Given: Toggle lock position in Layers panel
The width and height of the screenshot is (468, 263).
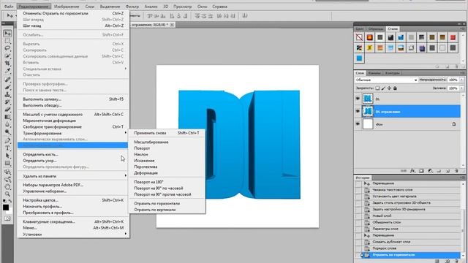Looking at the screenshot, I should (389, 88).
